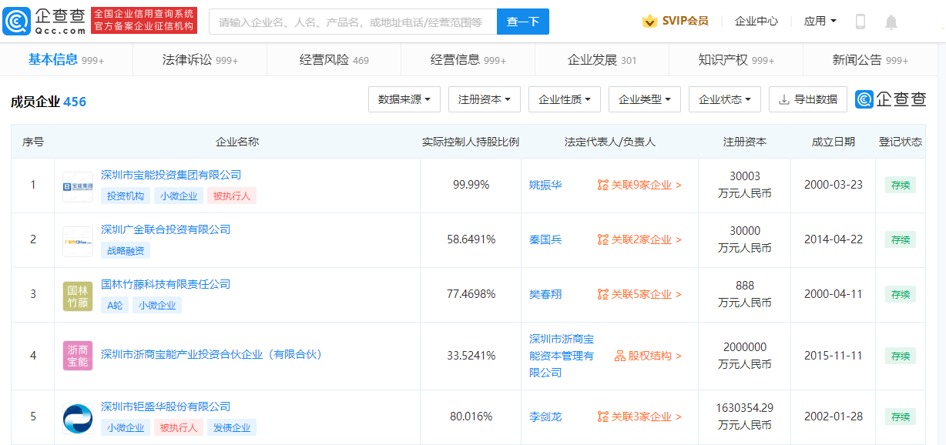
Task: Open the notification bell
Action: click(891, 22)
